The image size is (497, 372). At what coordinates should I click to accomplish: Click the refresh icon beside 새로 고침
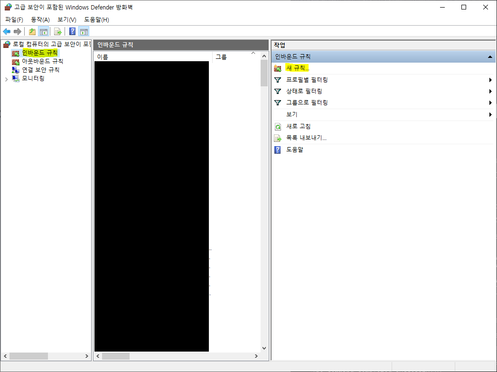[278, 127]
